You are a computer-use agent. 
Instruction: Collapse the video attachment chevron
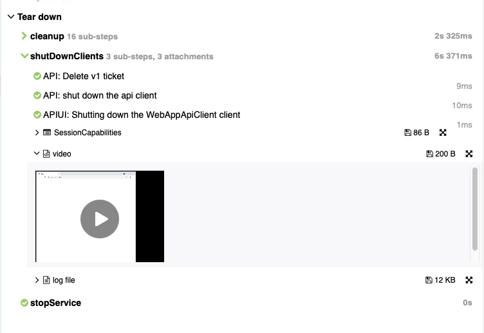(37, 153)
